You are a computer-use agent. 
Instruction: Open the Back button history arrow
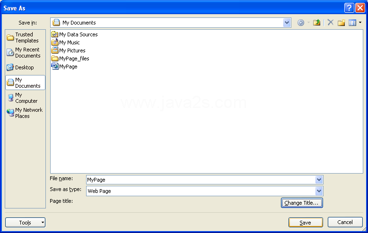tap(308, 23)
